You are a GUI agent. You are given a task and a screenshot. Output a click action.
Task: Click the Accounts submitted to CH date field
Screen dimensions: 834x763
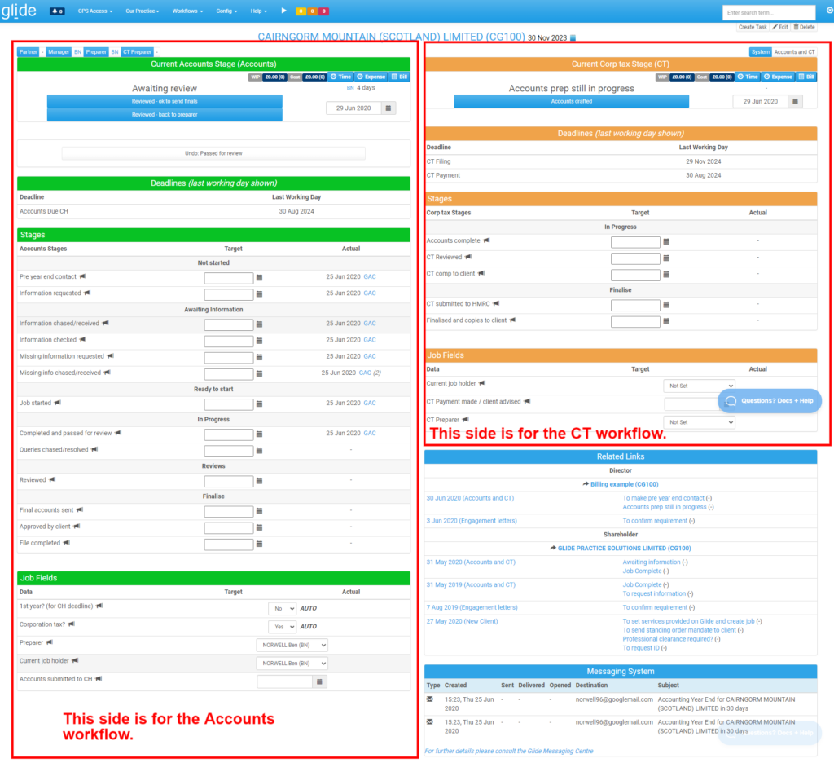click(285, 681)
